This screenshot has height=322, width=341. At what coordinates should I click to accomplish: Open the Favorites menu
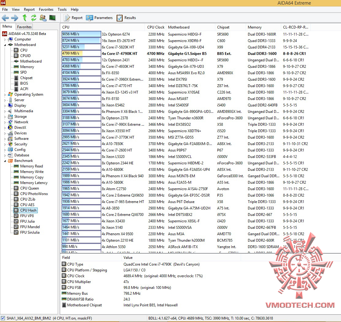[46, 10]
